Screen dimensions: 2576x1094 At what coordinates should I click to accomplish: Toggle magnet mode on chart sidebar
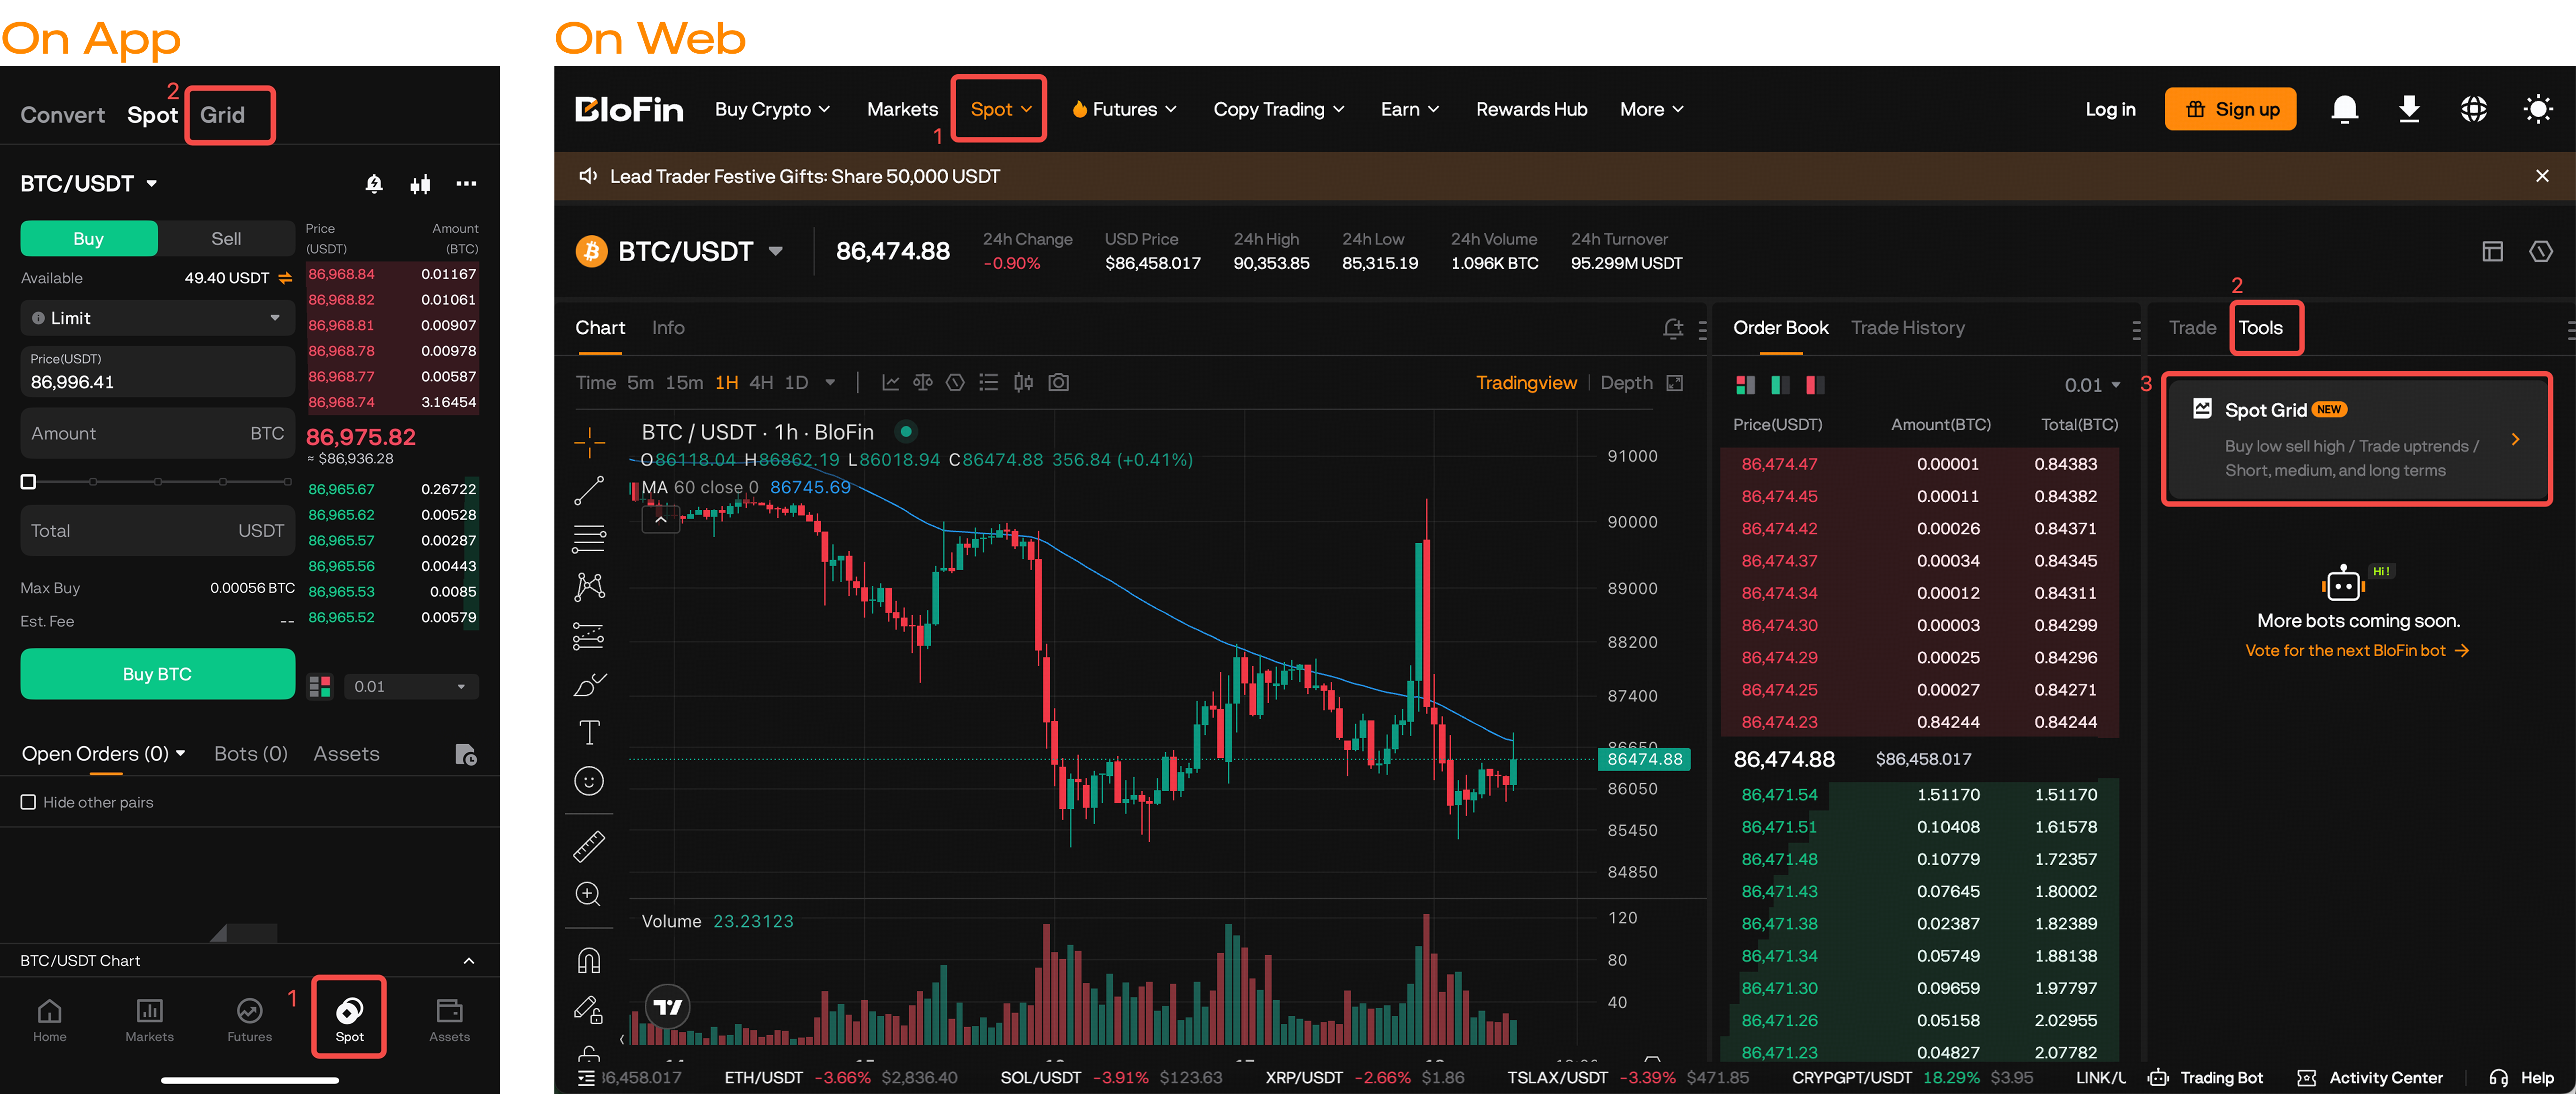[589, 961]
